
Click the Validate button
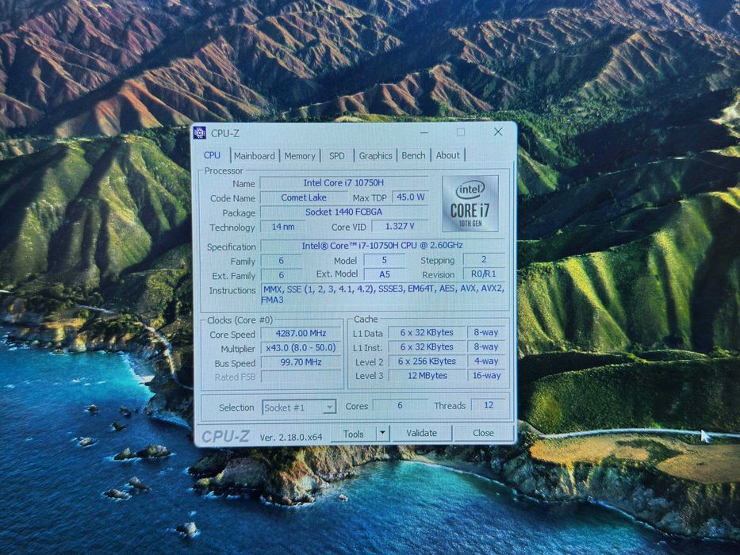421,433
